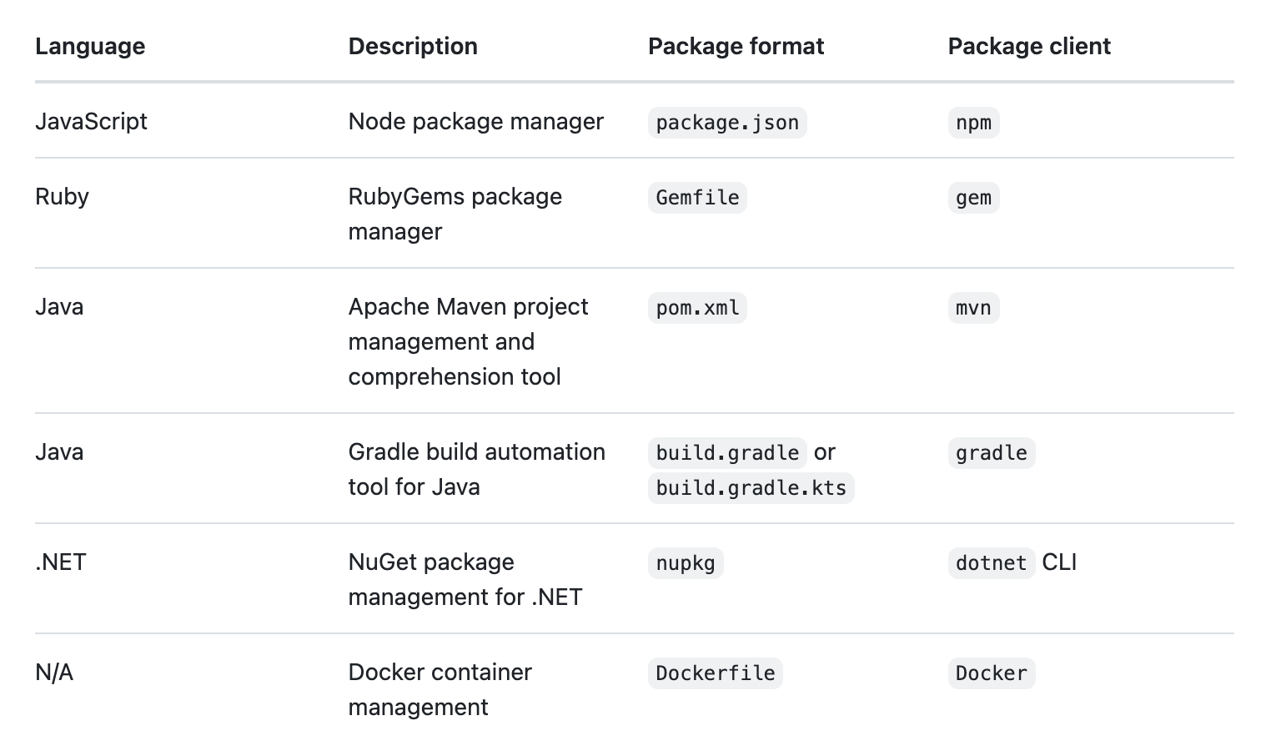The width and height of the screenshot is (1266, 741).
Task: Select the dotnet code label
Action: pos(991,563)
